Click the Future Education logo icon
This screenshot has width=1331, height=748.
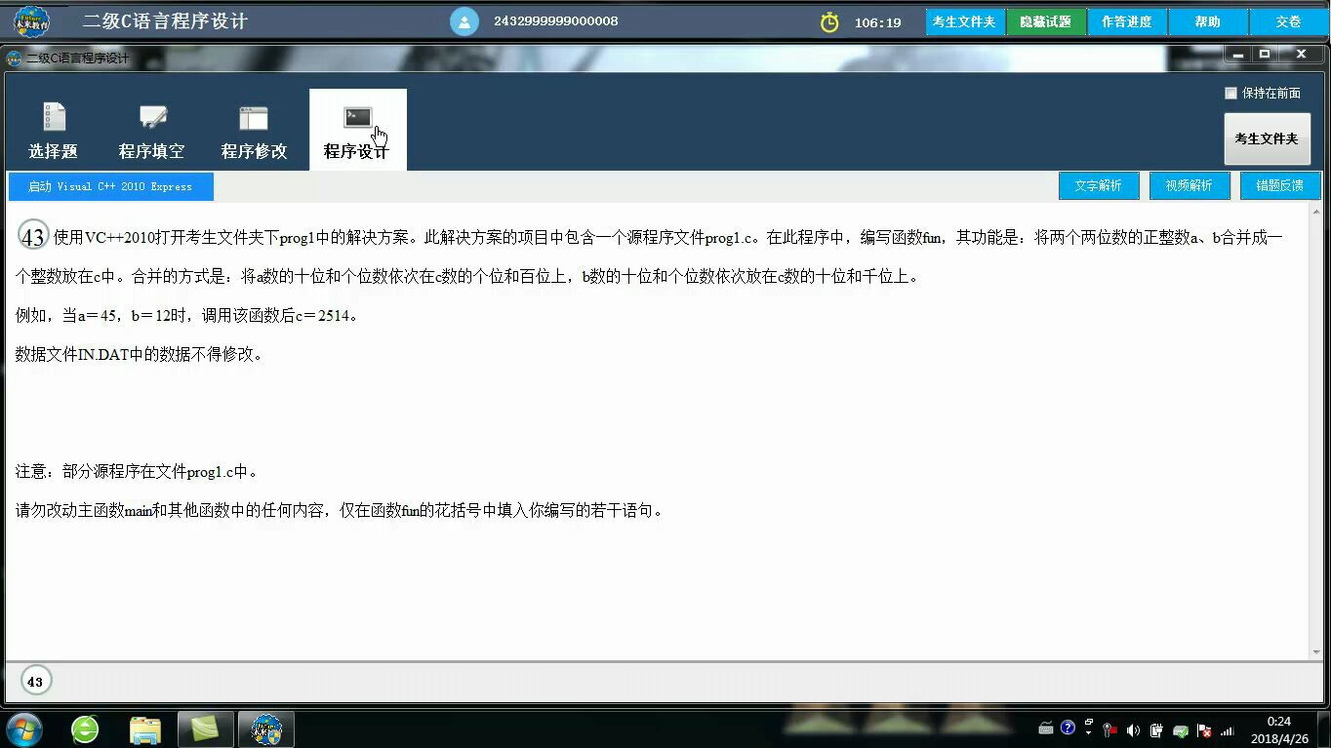(x=31, y=21)
